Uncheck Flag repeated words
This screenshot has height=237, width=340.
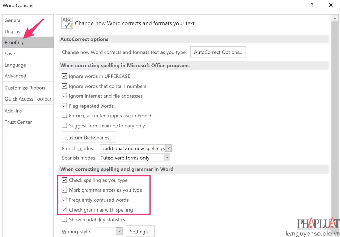click(x=64, y=106)
